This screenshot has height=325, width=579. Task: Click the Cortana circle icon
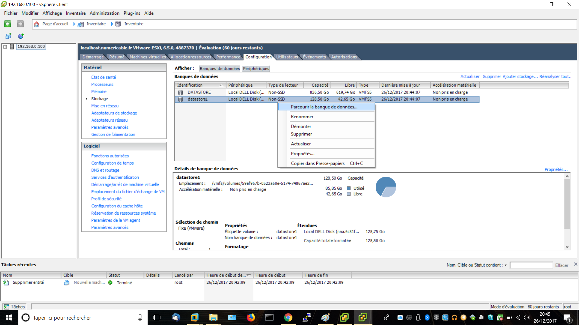tap(26, 317)
